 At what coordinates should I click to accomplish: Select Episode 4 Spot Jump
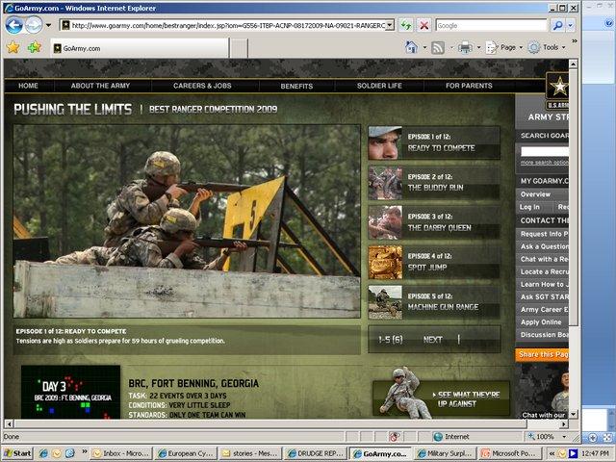point(434,263)
